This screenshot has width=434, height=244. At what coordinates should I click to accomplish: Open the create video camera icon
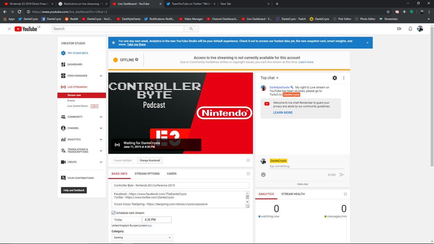[399, 29]
